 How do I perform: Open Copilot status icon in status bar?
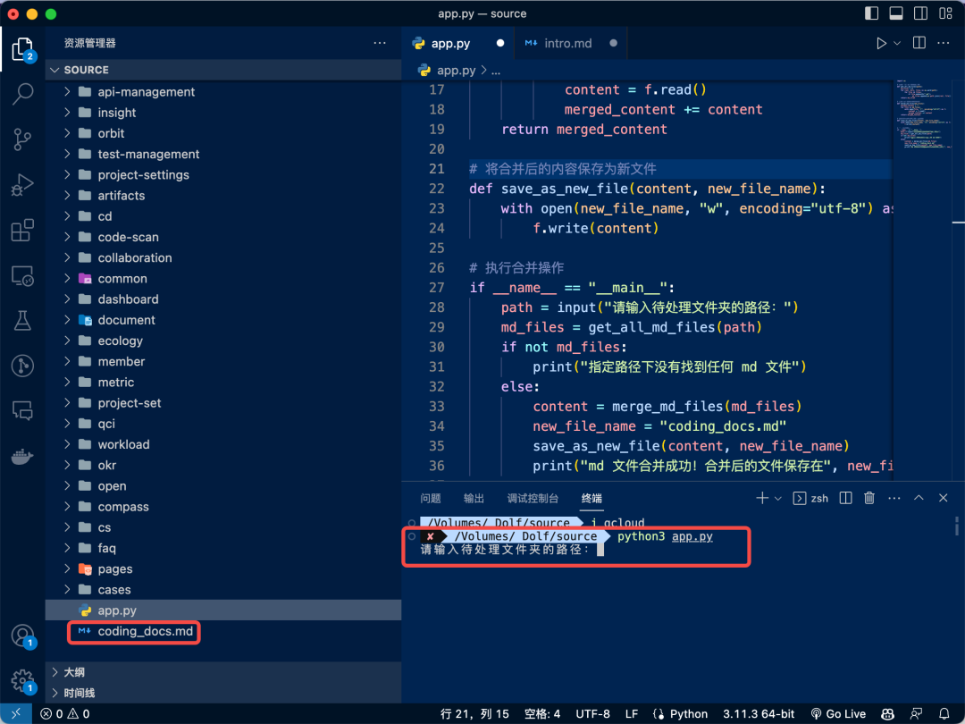(x=887, y=713)
